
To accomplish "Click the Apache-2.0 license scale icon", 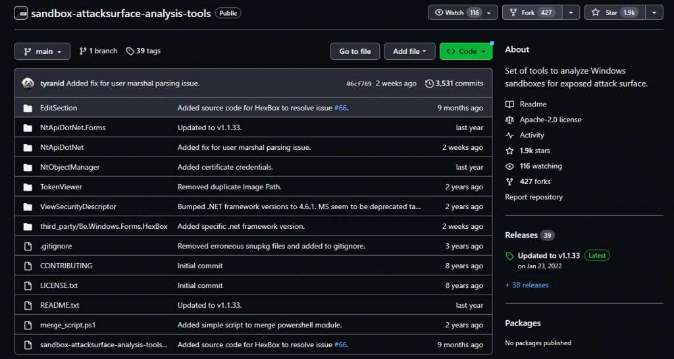I will (x=509, y=120).
